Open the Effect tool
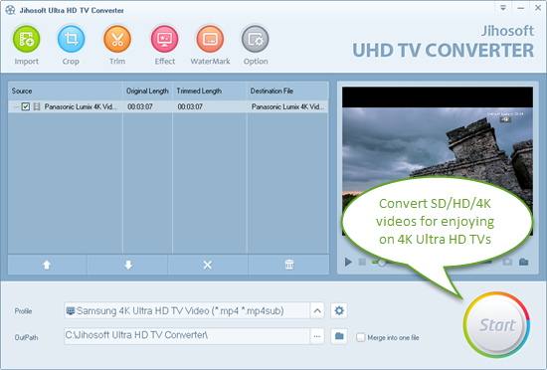This screenshot has height=370, width=547. click(x=165, y=39)
